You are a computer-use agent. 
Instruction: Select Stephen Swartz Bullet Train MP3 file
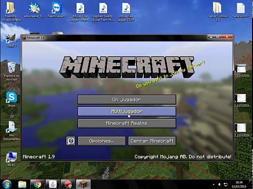click(103, 12)
